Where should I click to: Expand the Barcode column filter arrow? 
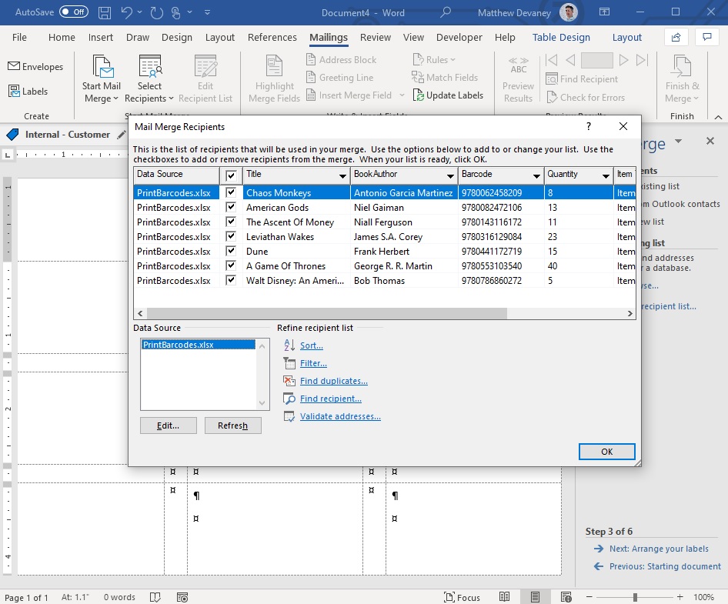click(x=536, y=175)
